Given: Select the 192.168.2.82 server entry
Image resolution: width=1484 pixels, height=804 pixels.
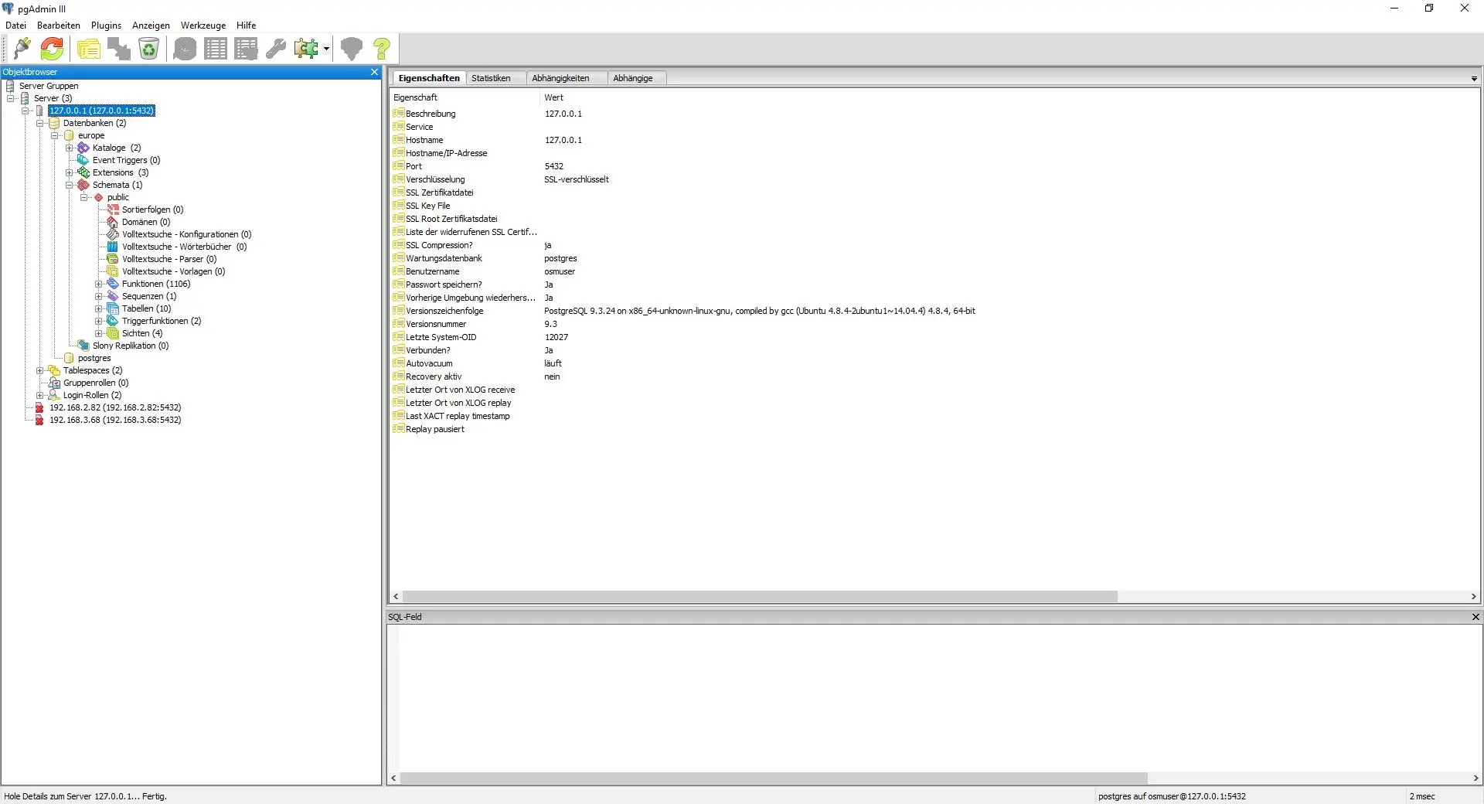Looking at the screenshot, I should (x=115, y=407).
